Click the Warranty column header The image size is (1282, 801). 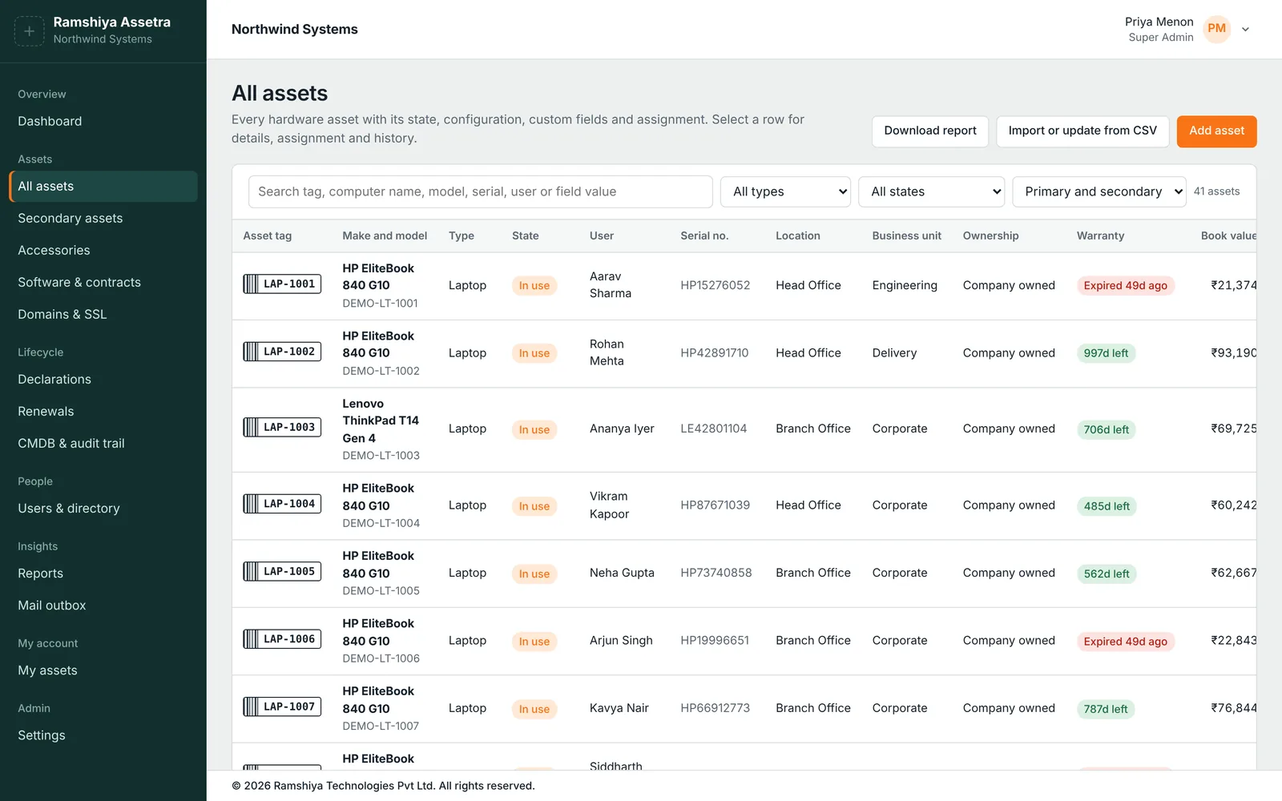(1100, 235)
